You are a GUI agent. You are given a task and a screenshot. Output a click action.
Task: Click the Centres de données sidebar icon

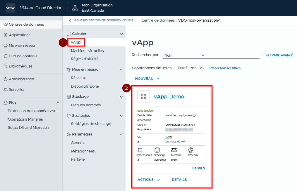(x=6, y=25)
